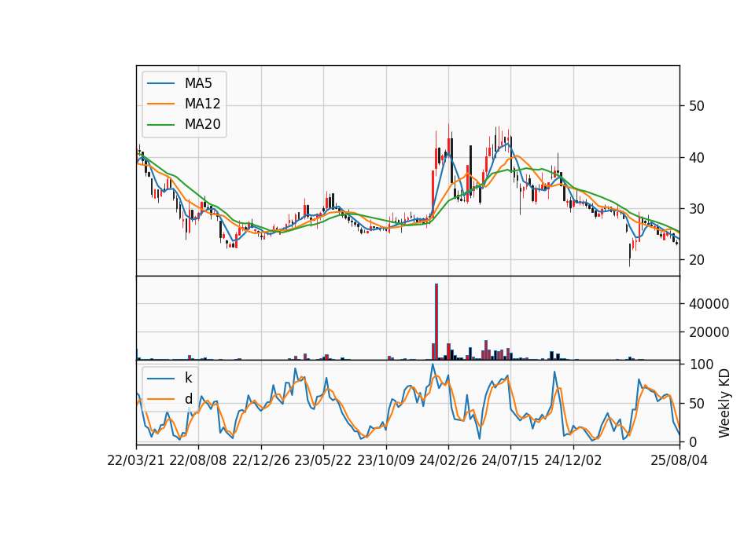Click the tallest volume spike bar

[436, 322]
